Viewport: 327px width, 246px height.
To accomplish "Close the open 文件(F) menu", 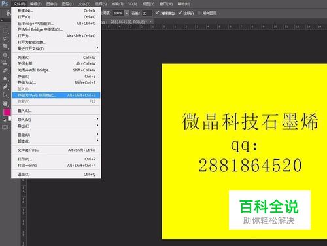I will [19, 4].
